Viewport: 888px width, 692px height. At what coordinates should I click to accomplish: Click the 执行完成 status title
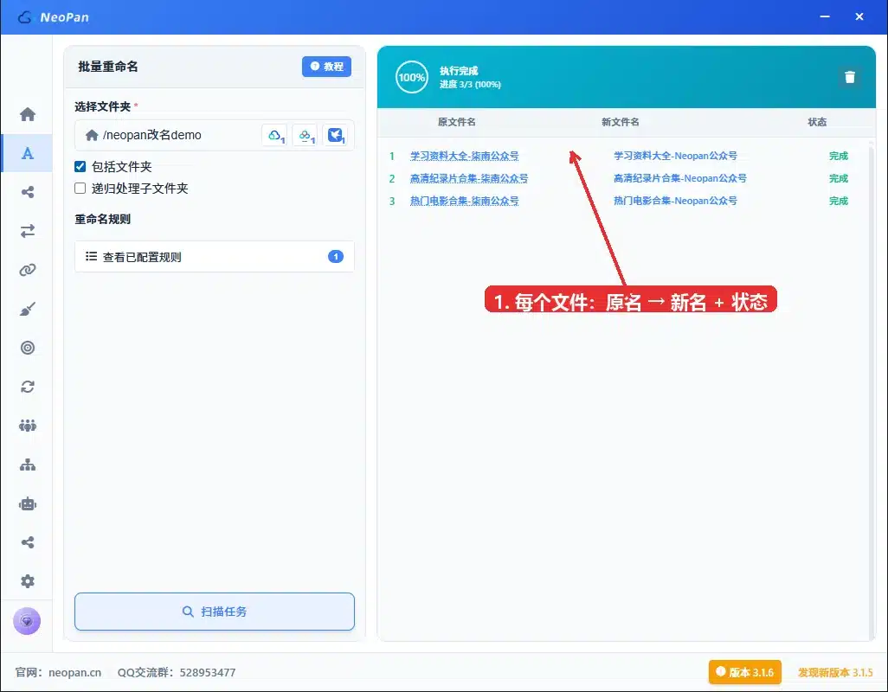point(459,71)
